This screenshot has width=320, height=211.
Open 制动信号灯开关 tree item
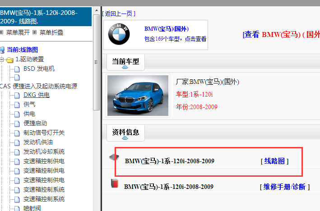44,133
